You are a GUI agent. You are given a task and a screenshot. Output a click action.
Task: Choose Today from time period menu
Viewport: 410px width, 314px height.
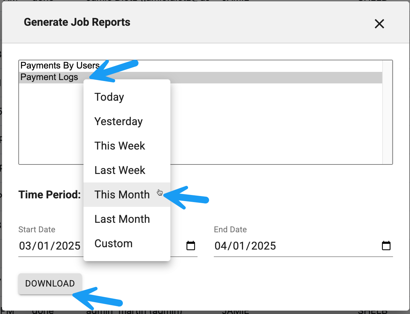(x=109, y=97)
